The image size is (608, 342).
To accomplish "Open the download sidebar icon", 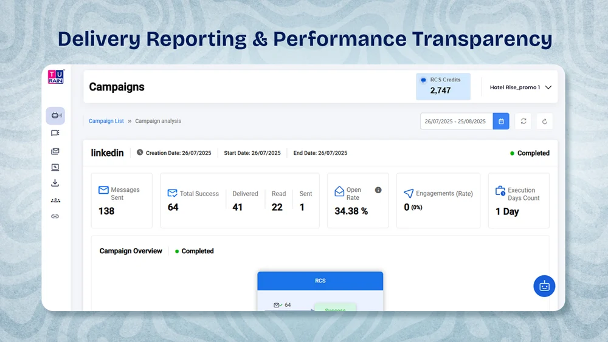I will point(55,183).
